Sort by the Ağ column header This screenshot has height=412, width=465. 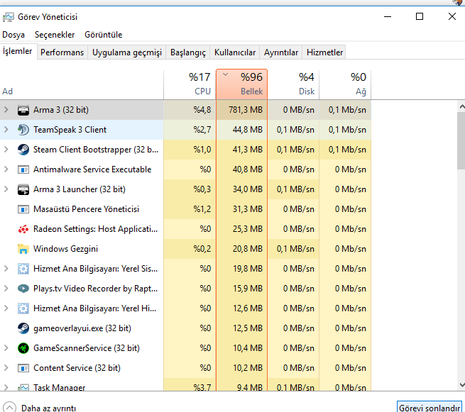point(345,84)
